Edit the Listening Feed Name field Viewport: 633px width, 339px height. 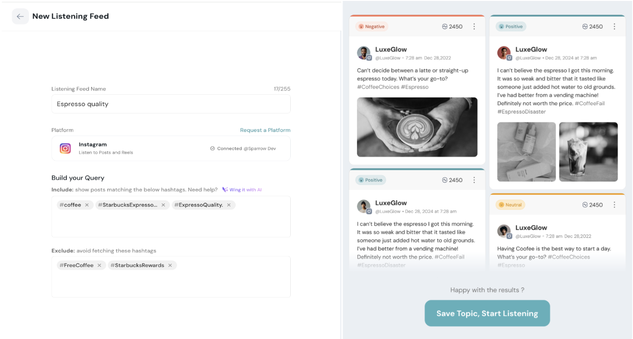pyautogui.click(x=171, y=104)
